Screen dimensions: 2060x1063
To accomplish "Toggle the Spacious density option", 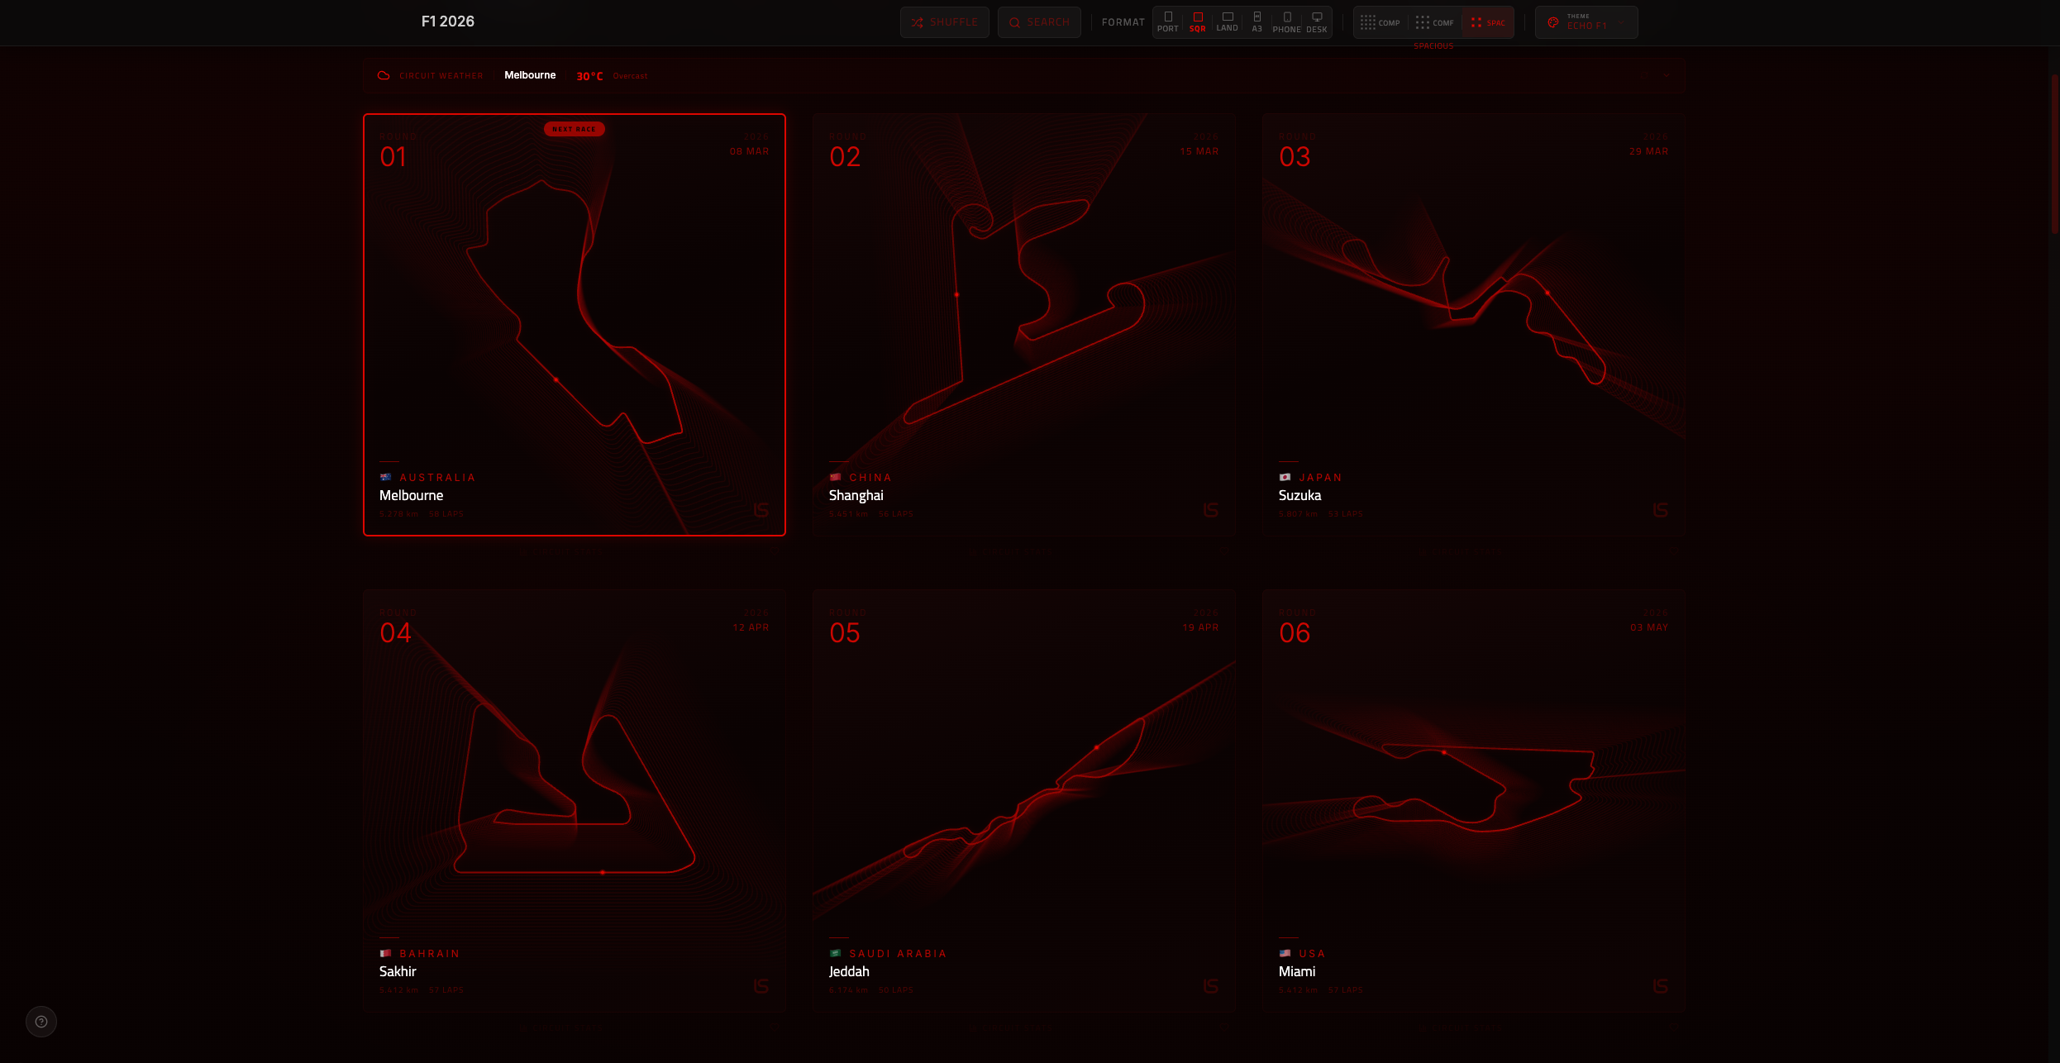I will (1488, 22).
